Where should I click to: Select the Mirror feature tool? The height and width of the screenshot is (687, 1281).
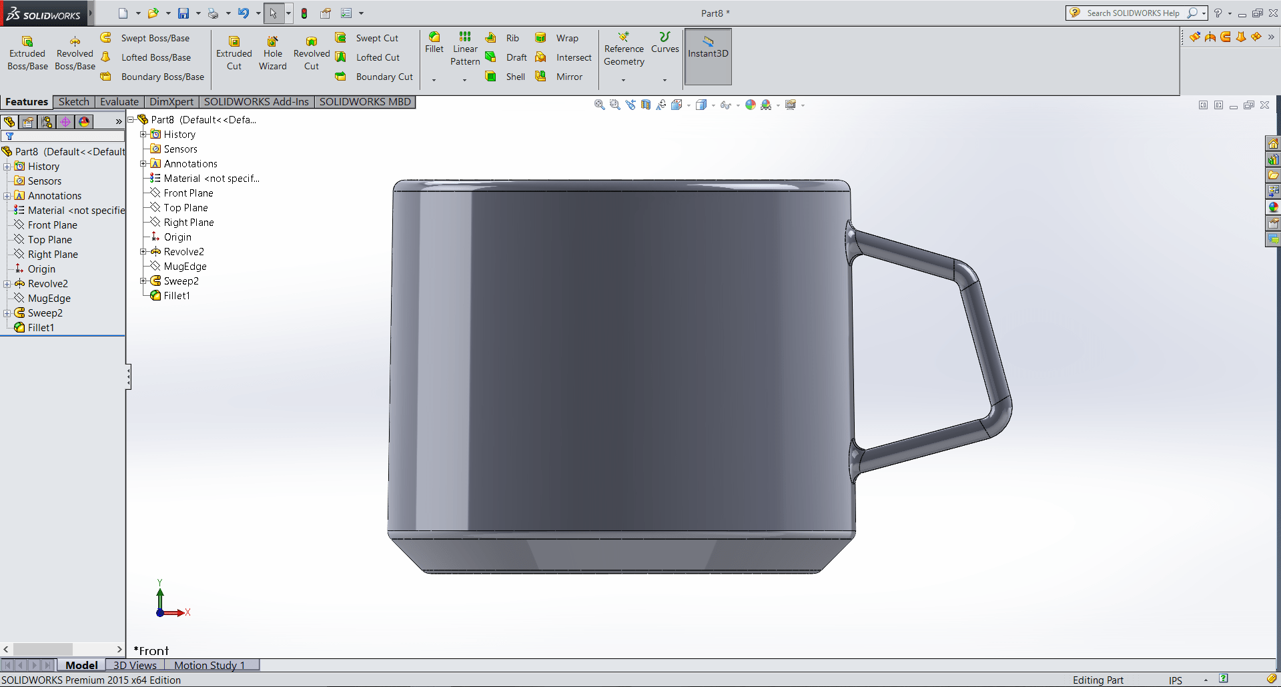click(560, 77)
